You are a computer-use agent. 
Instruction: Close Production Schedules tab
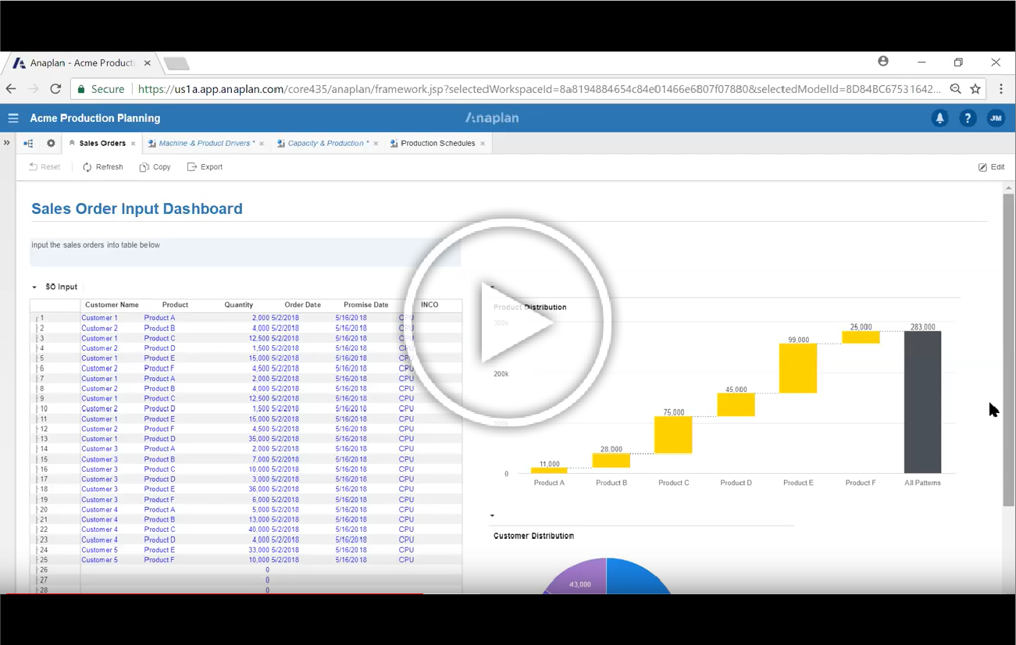point(483,144)
